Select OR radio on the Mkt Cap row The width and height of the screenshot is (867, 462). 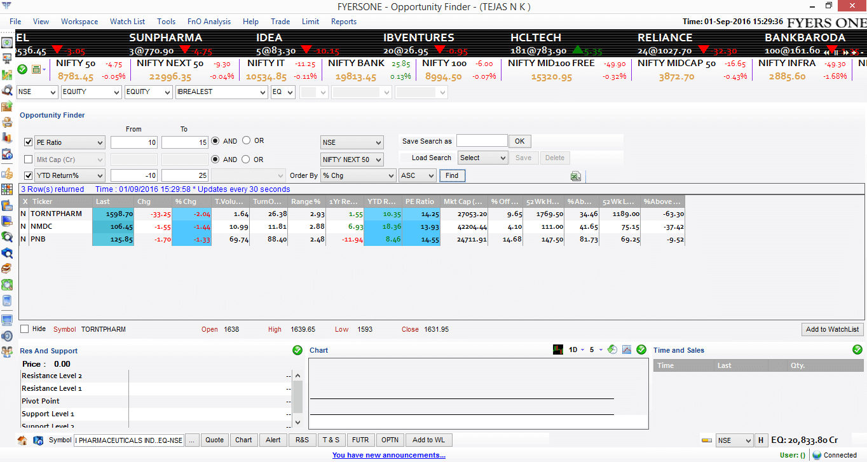[247, 159]
